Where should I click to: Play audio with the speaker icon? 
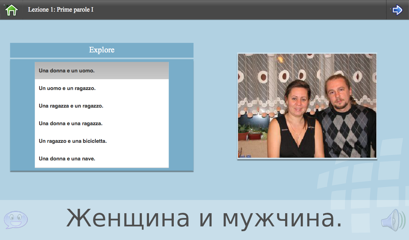(x=393, y=220)
